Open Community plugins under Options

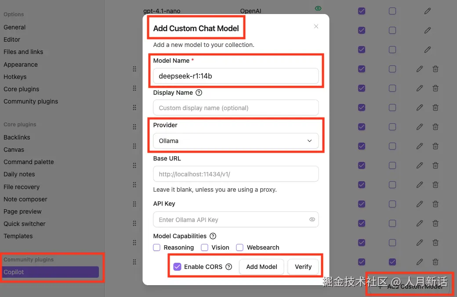(31, 101)
